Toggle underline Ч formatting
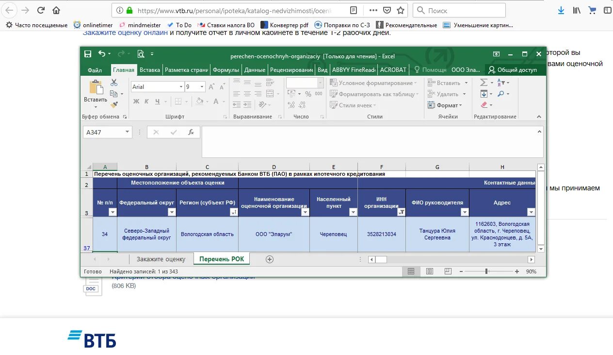 (x=158, y=101)
